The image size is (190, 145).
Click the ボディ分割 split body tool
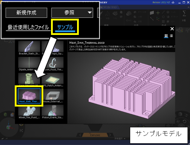[140, 12]
